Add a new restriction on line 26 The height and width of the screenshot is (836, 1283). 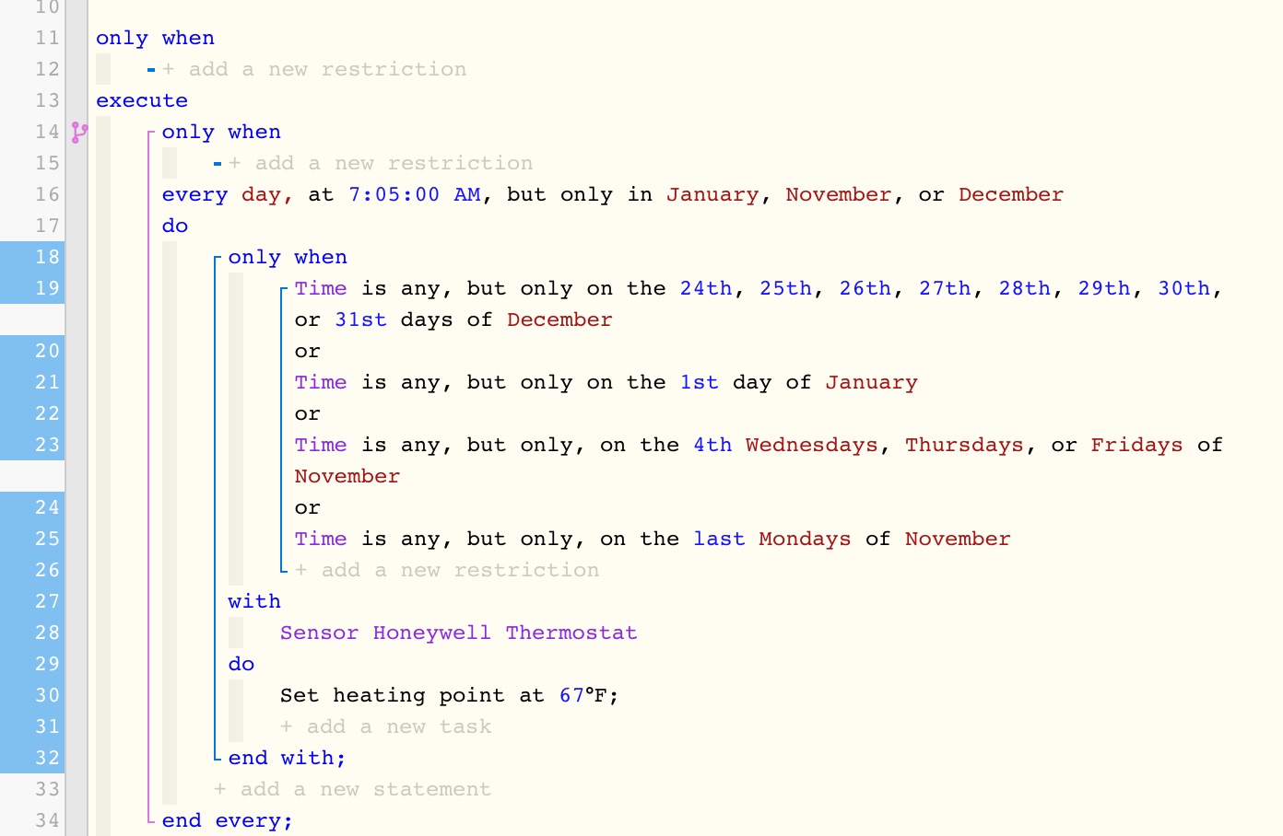click(447, 570)
